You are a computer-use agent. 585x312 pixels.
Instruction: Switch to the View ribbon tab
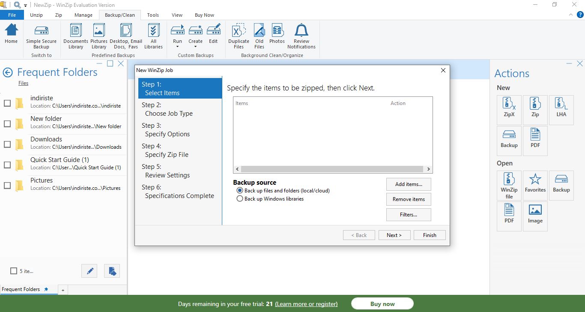point(177,15)
